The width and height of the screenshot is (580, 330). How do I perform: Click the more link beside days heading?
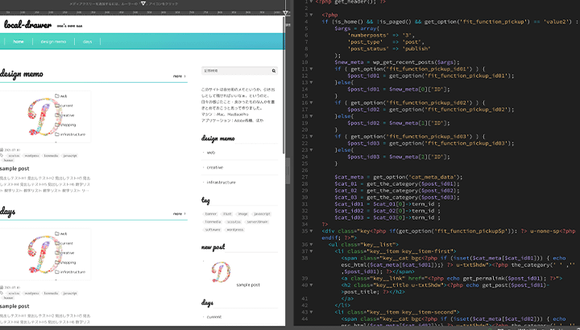[178, 214]
